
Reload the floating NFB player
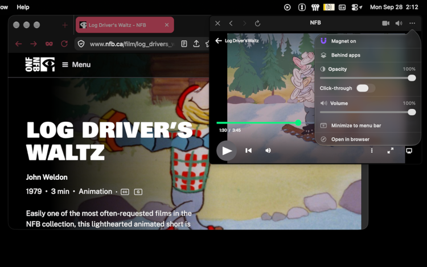pyautogui.click(x=257, y=23)
